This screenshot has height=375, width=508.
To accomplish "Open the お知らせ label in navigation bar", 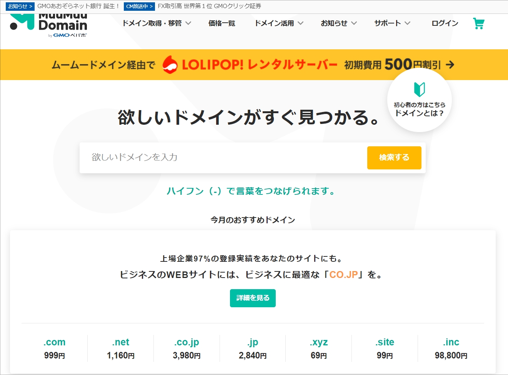I will [334, 23].
